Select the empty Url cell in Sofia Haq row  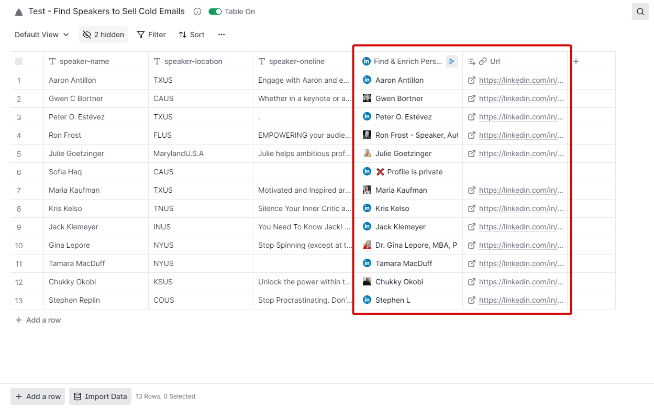pyautogui.click(x=516, y=172)
